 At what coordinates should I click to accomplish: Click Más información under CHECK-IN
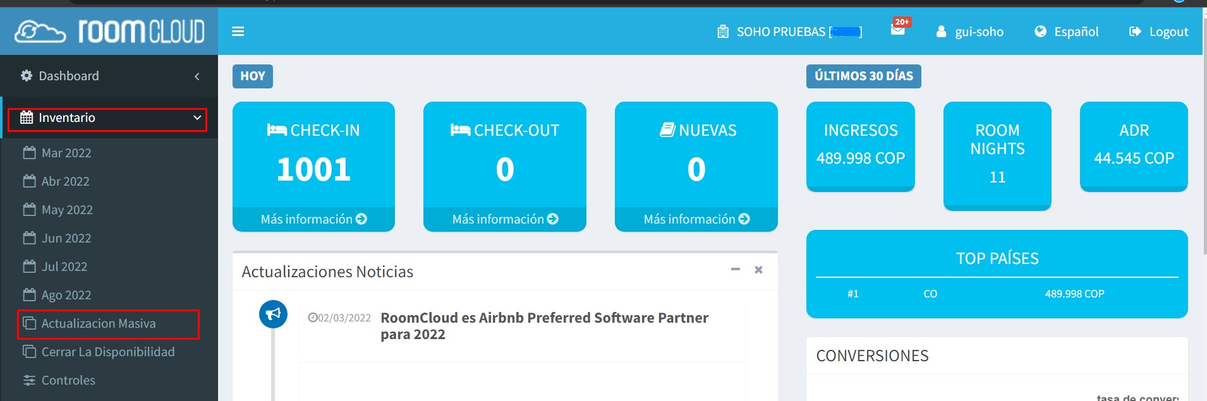click(x=313, y=219)
